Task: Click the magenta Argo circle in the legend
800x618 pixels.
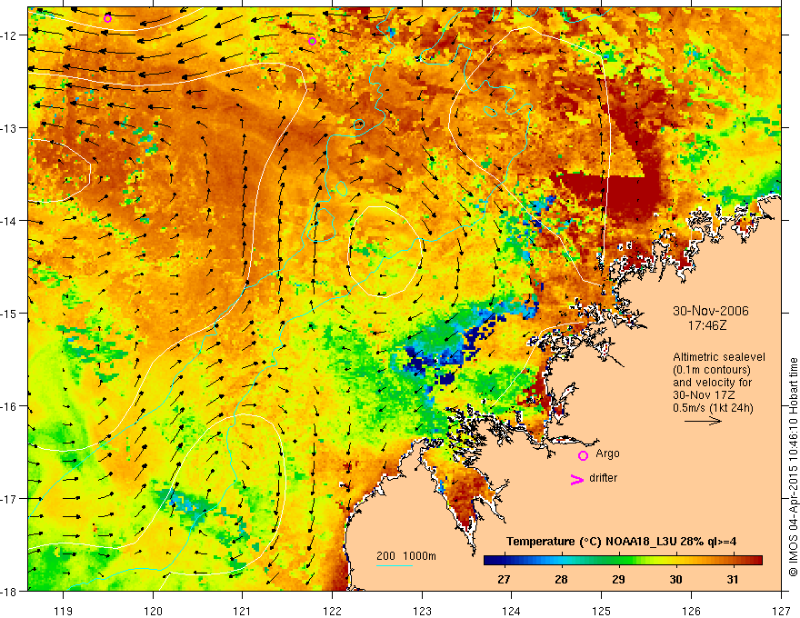Action: tap(583, 455)
